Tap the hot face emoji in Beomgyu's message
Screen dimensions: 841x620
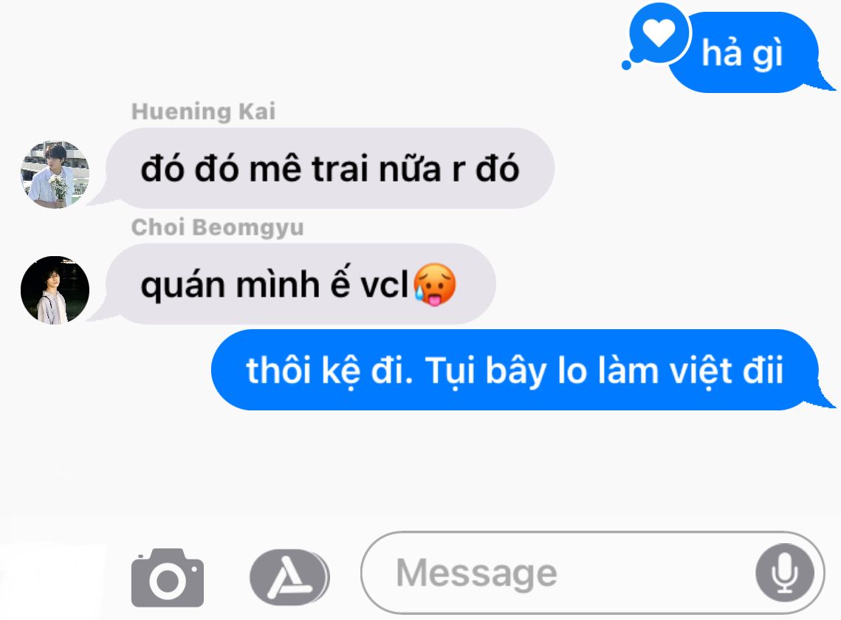pos(435,284)
